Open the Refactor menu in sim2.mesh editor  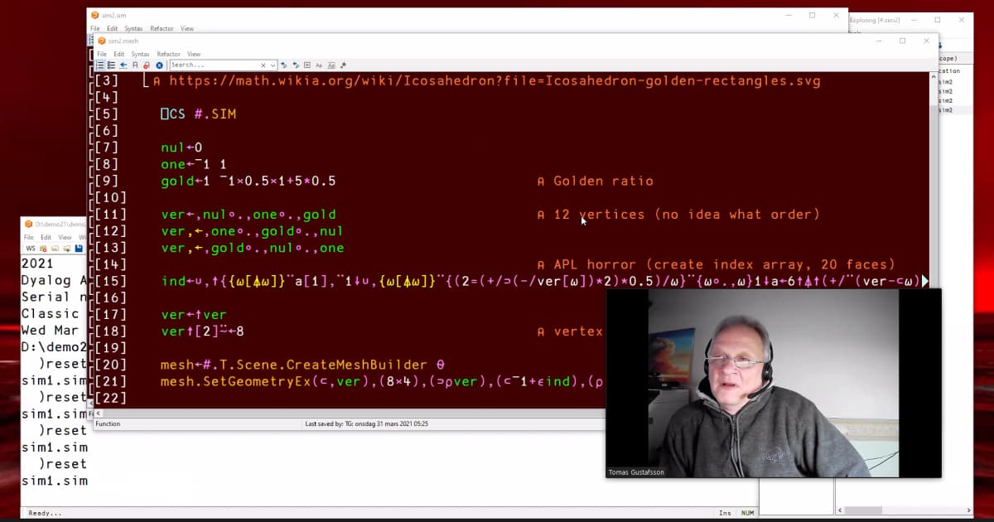pyautogui.click(x=168, y=54)
